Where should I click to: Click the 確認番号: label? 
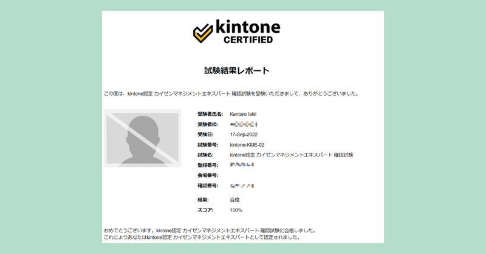pos(208,185)
